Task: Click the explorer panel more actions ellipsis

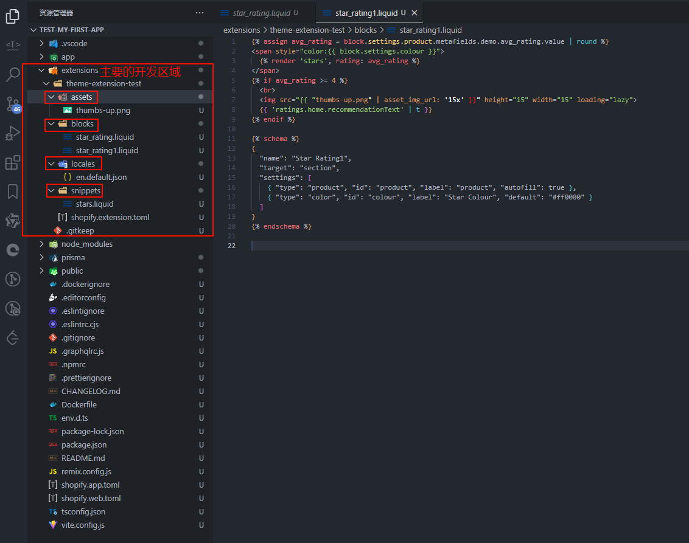Action: [200, 13]
